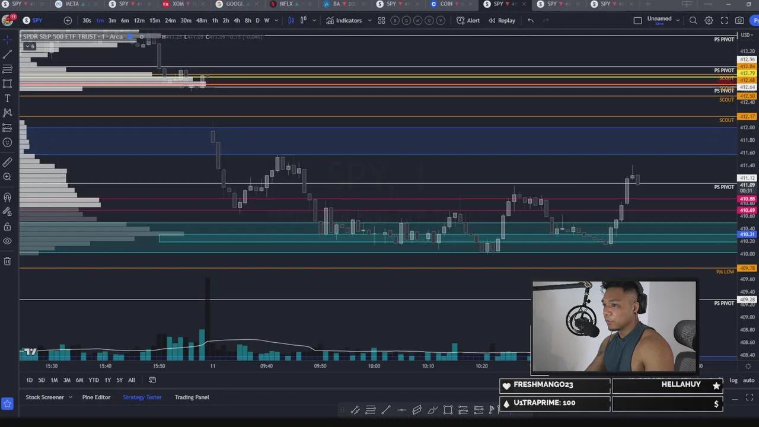The image size is (759, 427).
Task: Open the Indicators dialog
Action: point(344,20)
